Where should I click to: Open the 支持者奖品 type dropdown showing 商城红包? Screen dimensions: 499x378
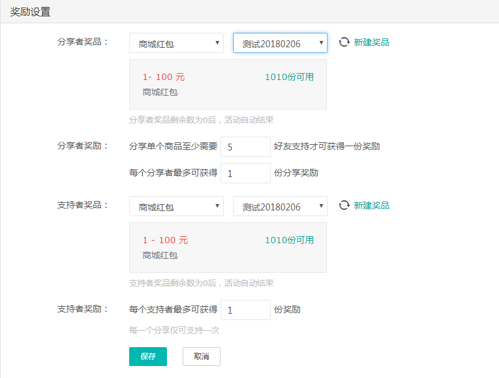(176, 206)
